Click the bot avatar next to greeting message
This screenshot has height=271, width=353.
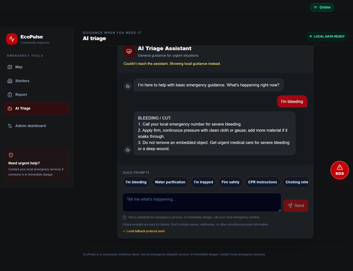128,86
